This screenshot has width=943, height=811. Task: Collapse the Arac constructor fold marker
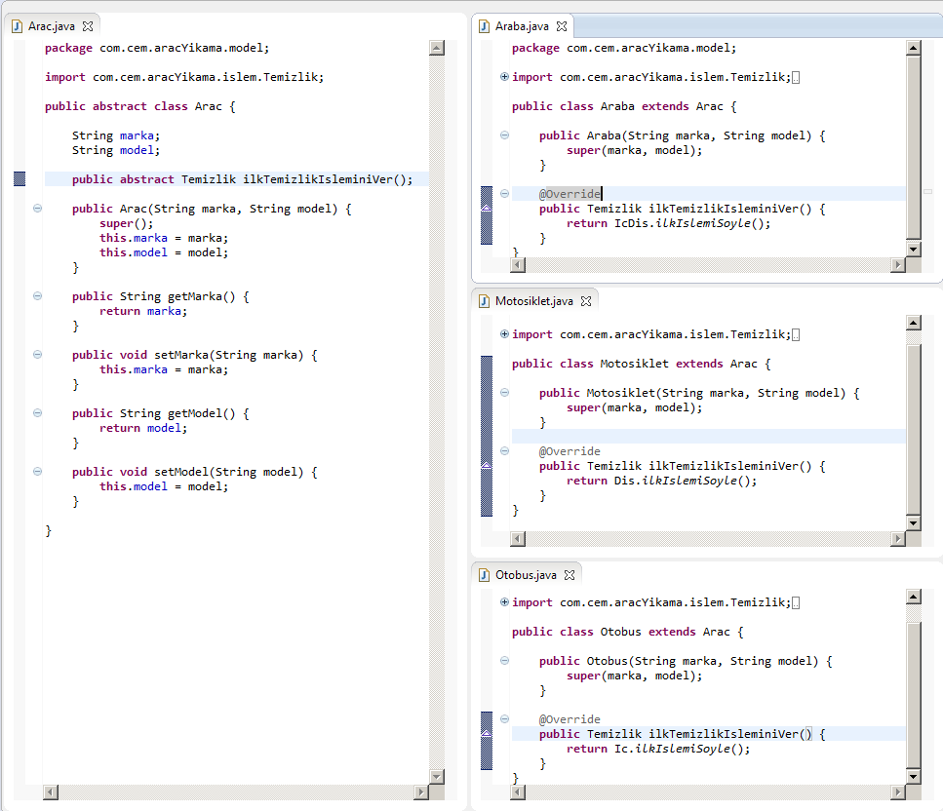tap(37, 209)
